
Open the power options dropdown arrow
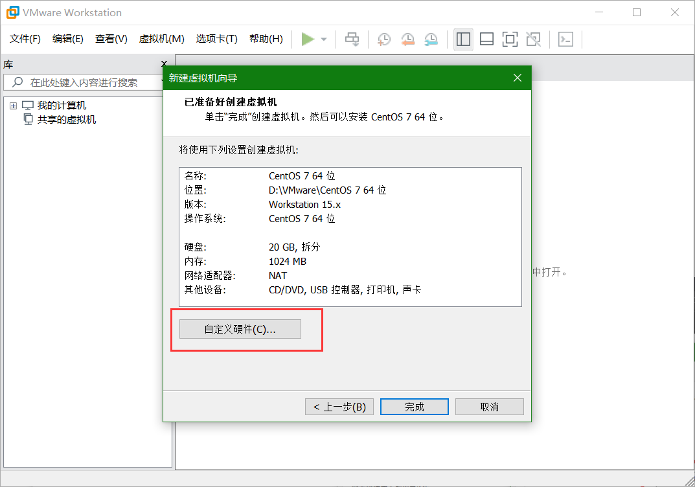[324, 40]
